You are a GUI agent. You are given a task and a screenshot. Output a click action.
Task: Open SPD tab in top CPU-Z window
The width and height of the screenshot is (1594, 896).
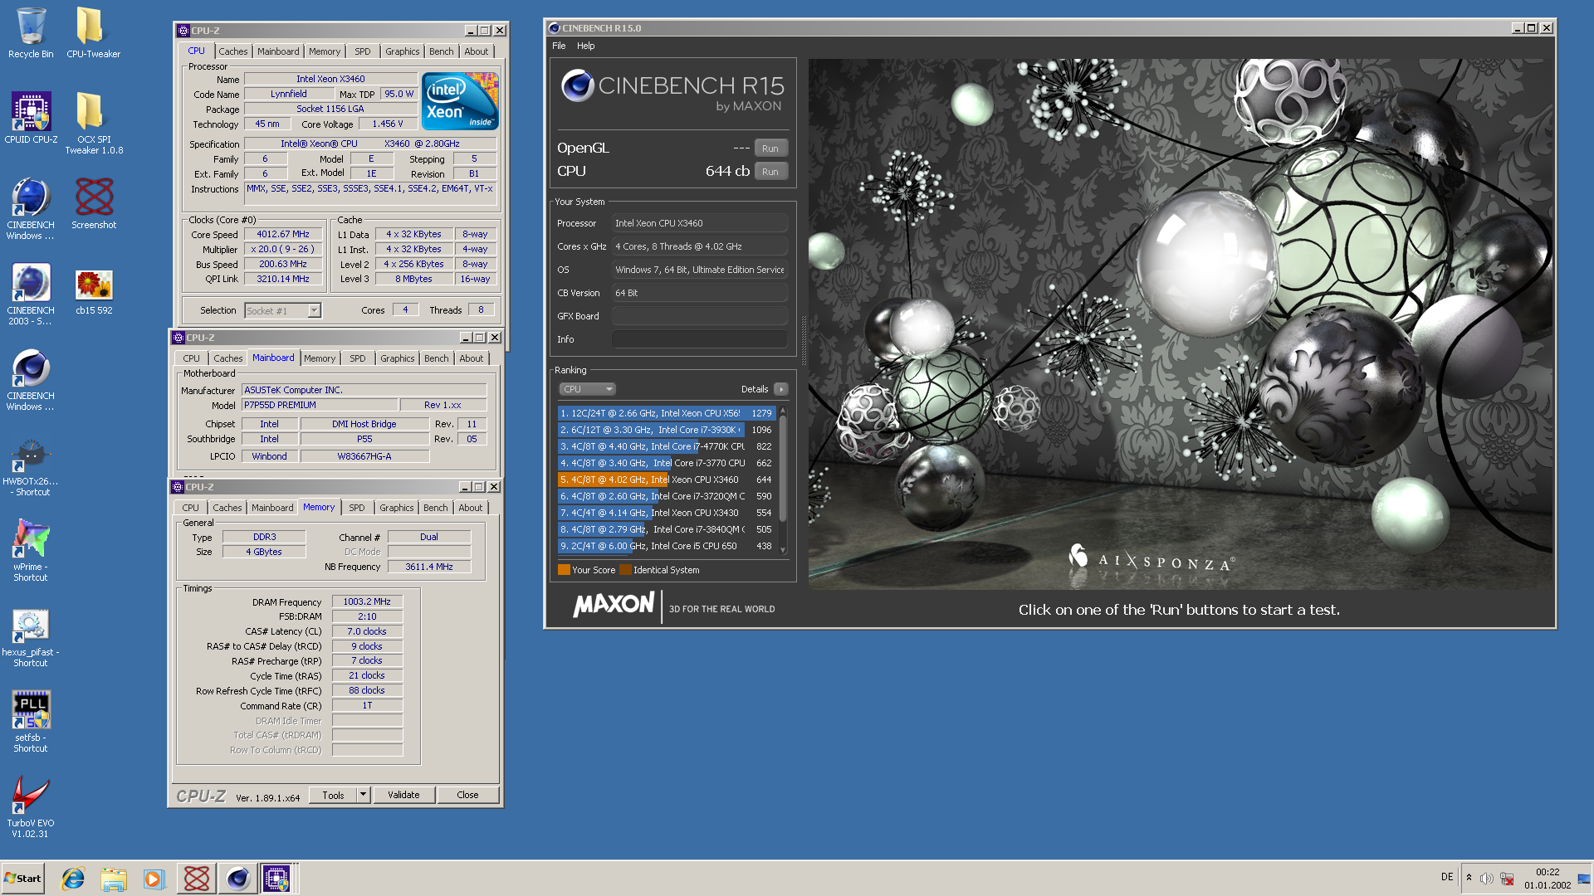pyautogui.click(x=363, y=51)
